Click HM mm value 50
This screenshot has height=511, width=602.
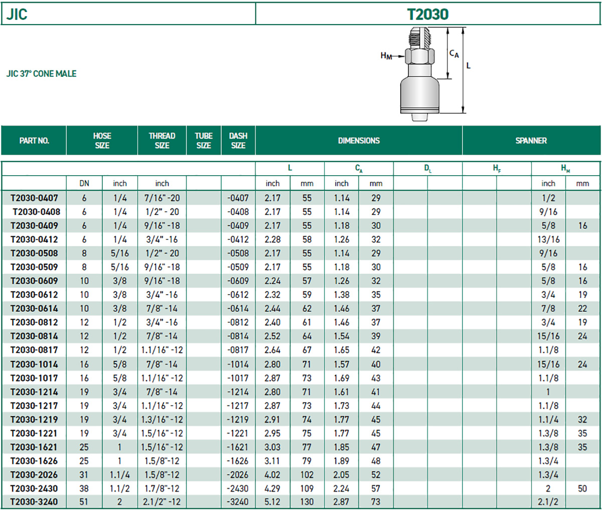click(582, 488)
